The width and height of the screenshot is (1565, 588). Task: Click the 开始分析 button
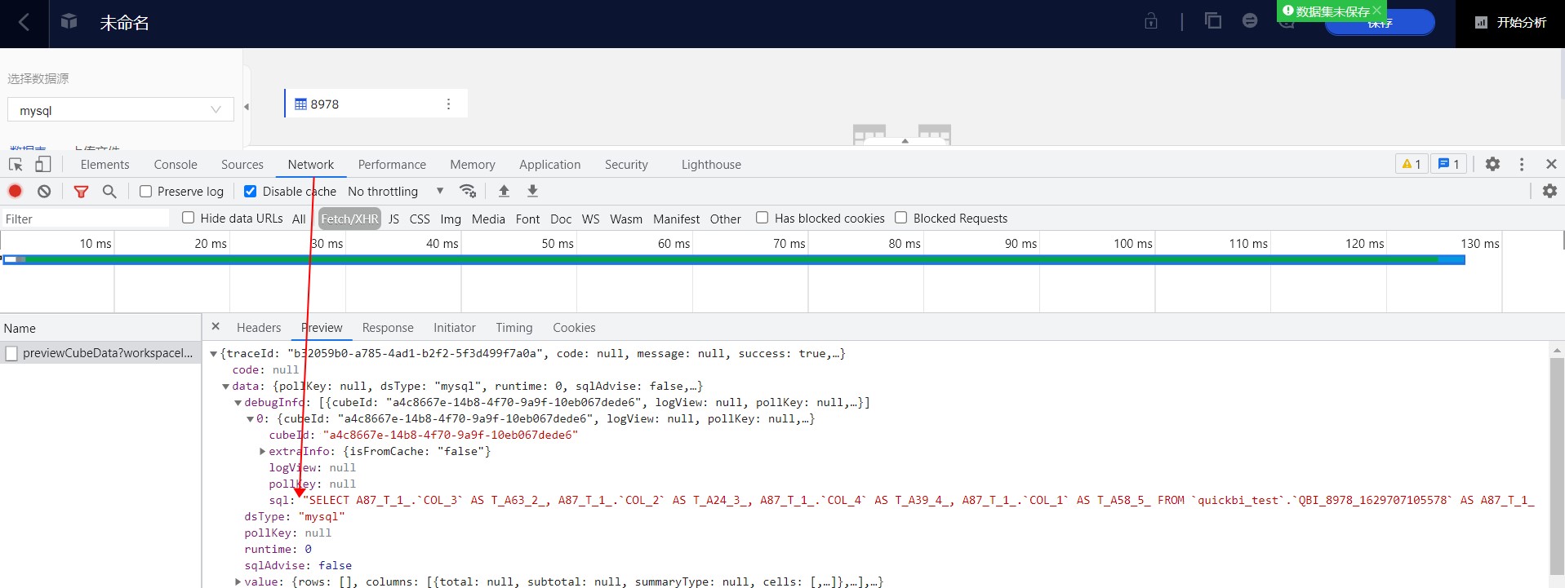(1510, 23)
